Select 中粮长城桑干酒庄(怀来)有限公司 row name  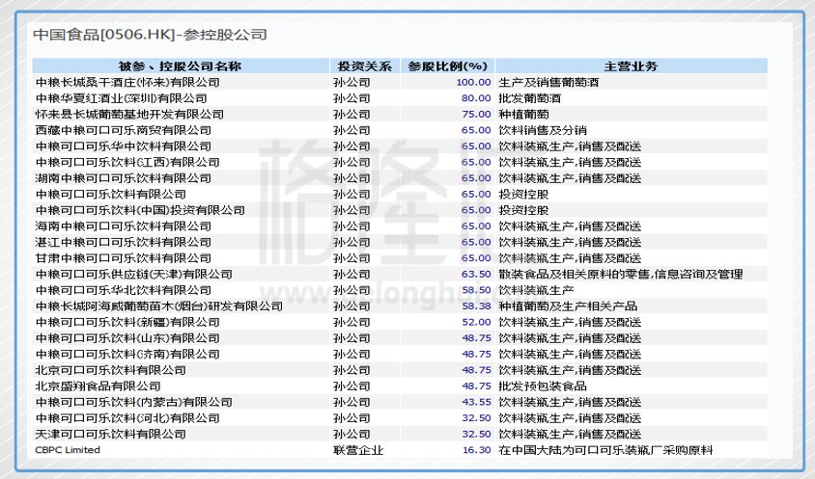pos(127,82)
